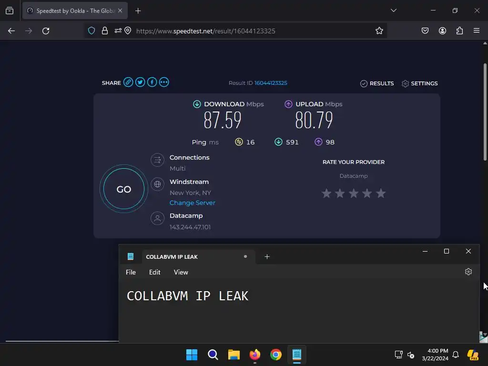Viewport: 488px width, 366px height.
Task: Open the PRE tray app icon
Action: click(473, 355)
